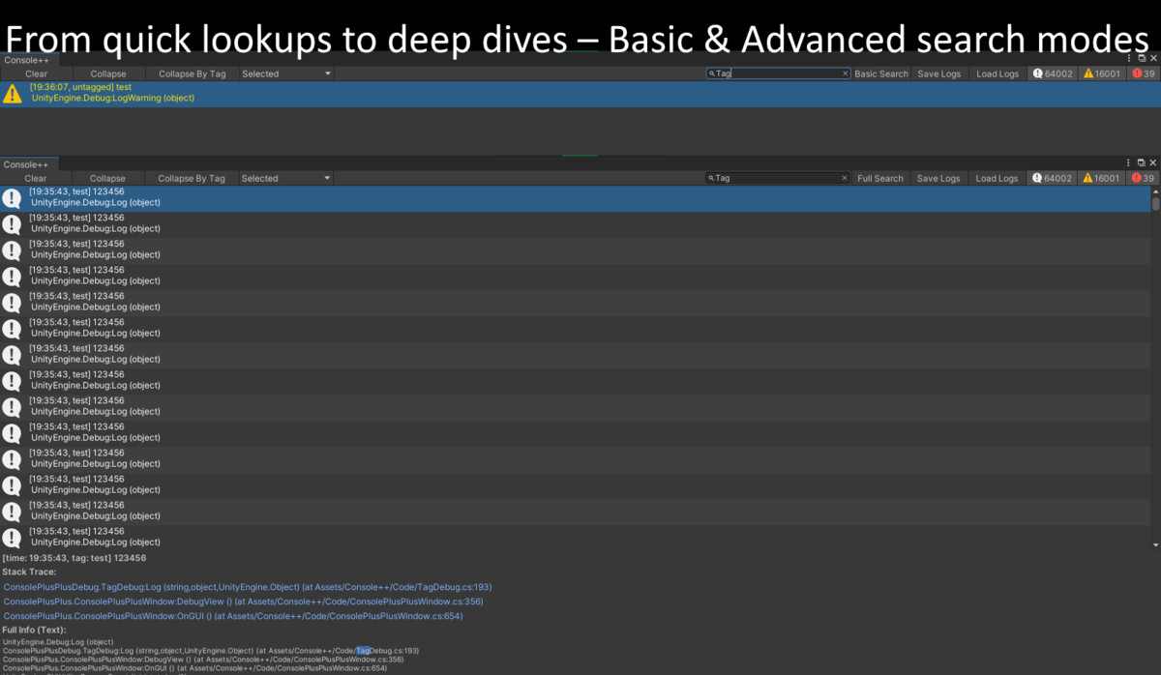The height and width of the screenshot is (675, 1161).
Task: Click warning icon of the untagged test log
Action: tap(13, 94)
